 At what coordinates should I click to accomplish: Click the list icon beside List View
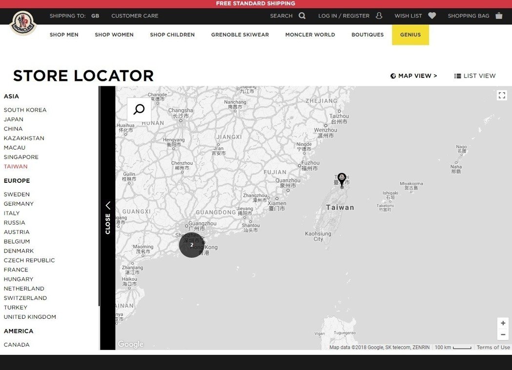click(x=457, y=76)
